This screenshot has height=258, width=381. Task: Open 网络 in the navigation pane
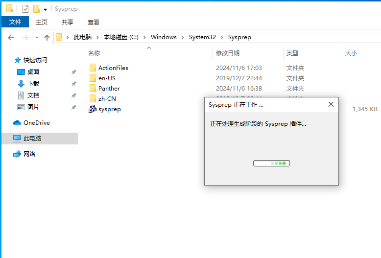[29, 154]
